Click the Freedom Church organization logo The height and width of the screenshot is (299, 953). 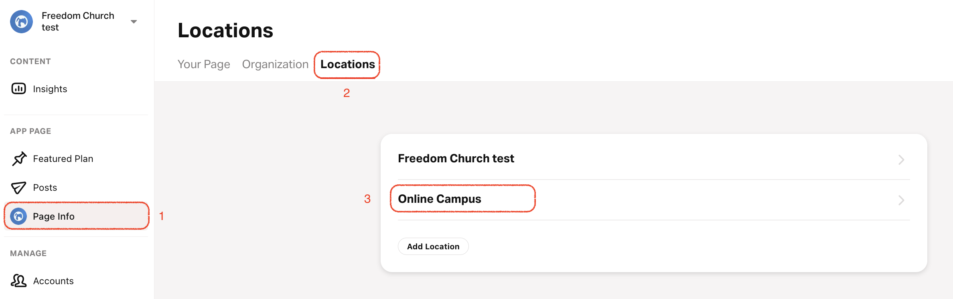(x=21, y=22)
